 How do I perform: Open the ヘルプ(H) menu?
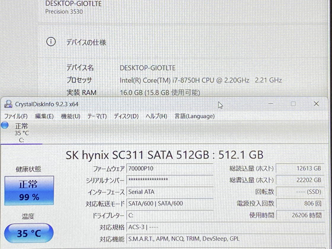[x=157, y=116]
